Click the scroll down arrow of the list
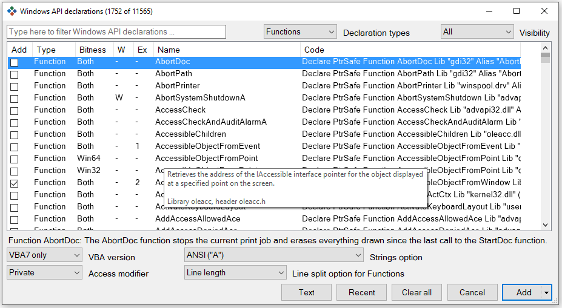Viewport: 562px width, 308px height. pos(545,225)
